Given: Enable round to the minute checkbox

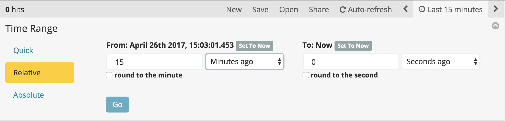Looking at the screenshot, I should (109, 75).
